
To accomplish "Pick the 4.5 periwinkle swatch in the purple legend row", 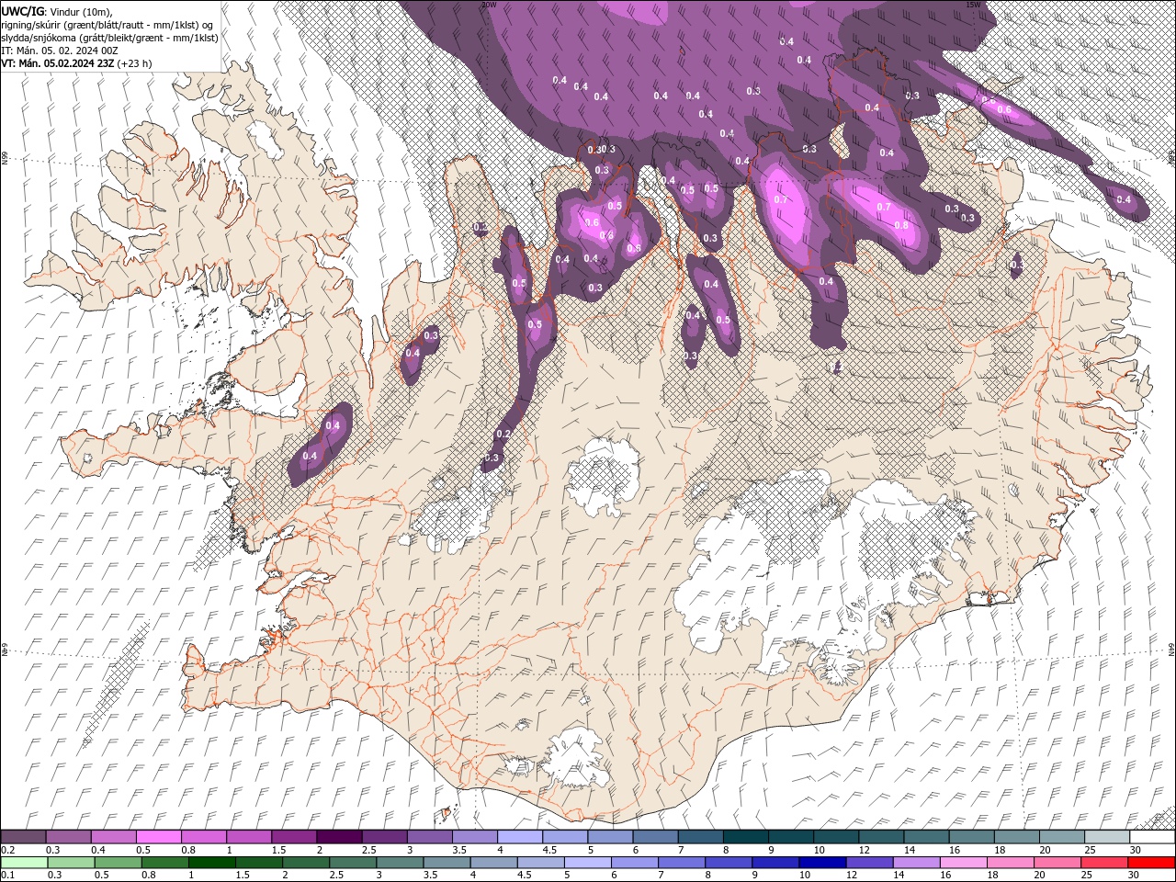I will coord(565,837).
